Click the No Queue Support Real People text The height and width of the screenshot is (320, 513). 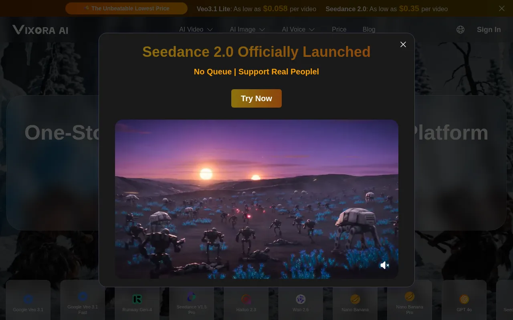coord(256,72)
